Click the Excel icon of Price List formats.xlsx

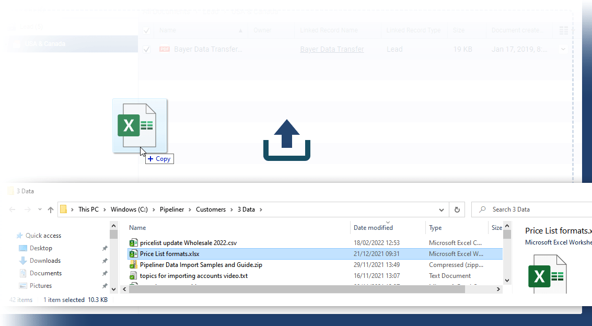133,254
